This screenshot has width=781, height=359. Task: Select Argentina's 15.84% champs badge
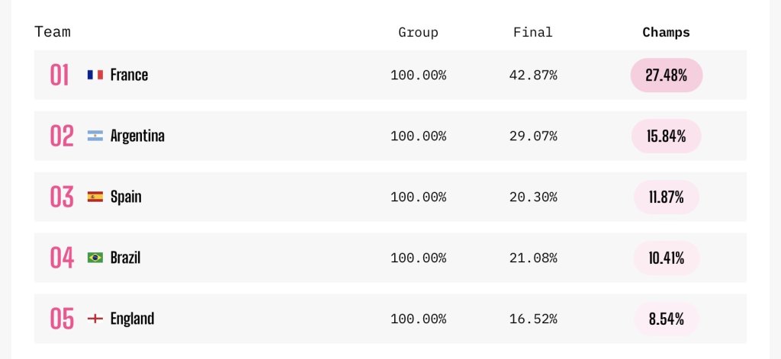pos(667,136)
